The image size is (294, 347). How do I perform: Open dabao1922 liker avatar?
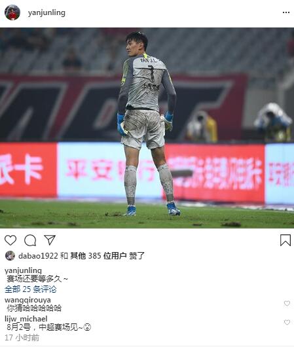[x=10, y=255]
